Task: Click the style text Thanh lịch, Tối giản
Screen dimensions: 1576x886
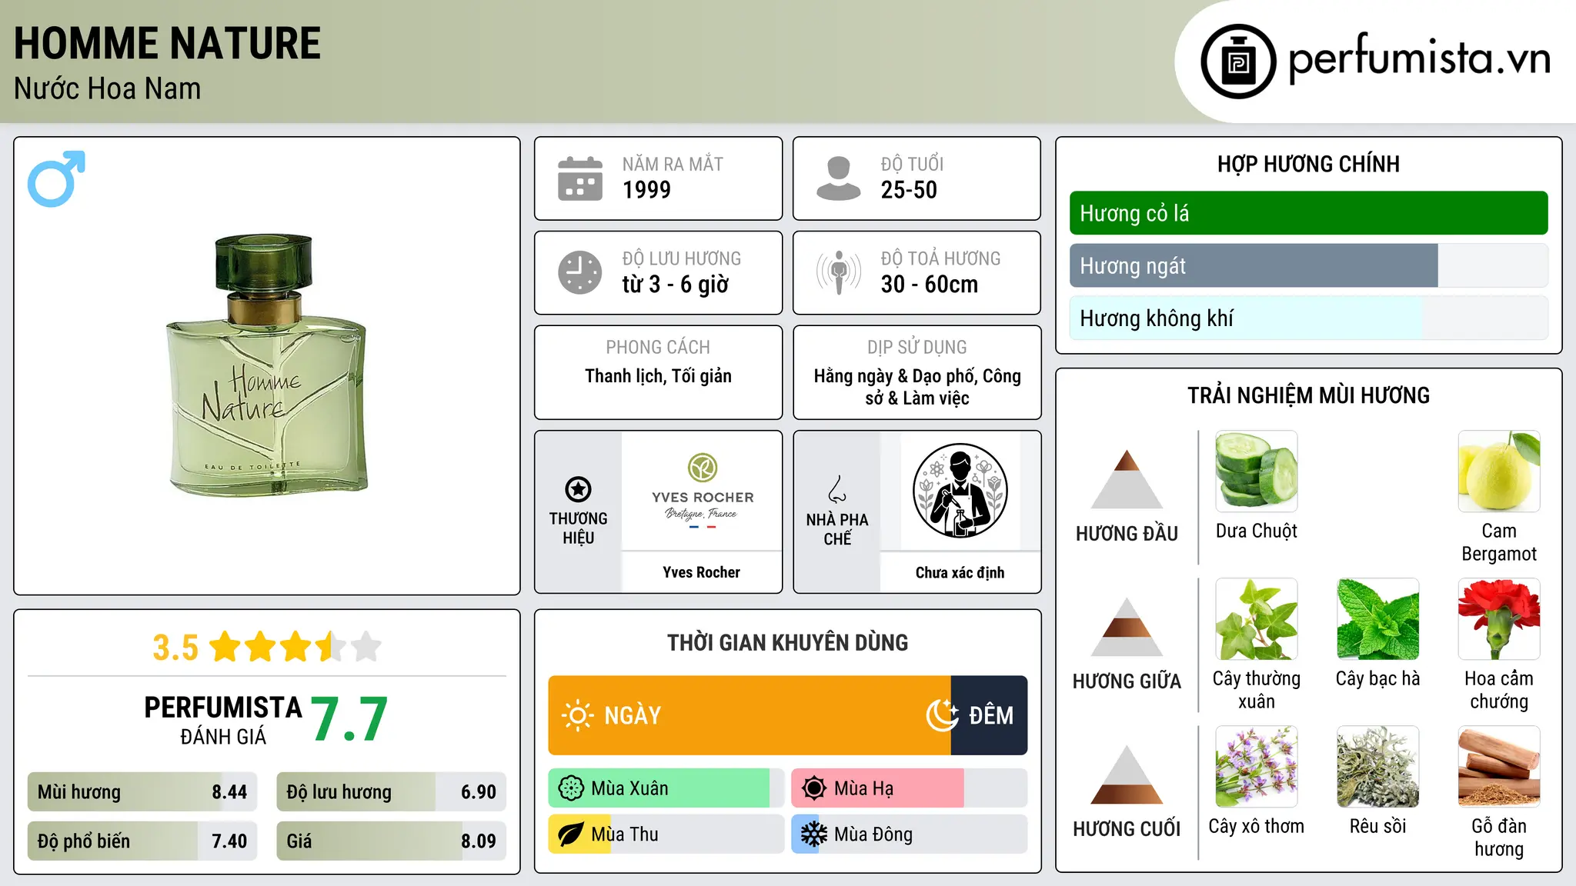Action: click(658, 376)
